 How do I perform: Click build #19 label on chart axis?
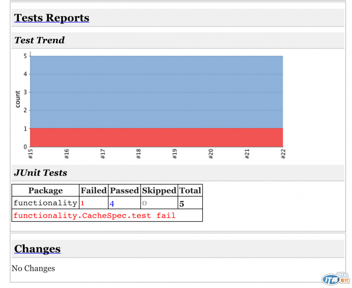pyautogui.click(x=175, y=154)
